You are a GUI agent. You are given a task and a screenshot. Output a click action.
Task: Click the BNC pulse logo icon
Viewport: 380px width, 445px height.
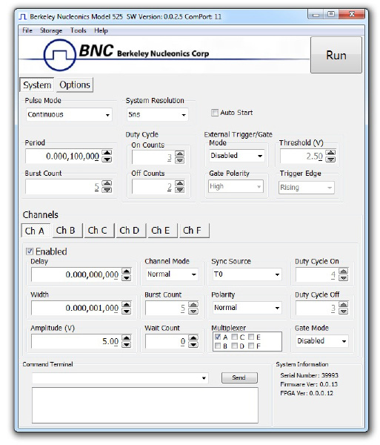[59, 55]
